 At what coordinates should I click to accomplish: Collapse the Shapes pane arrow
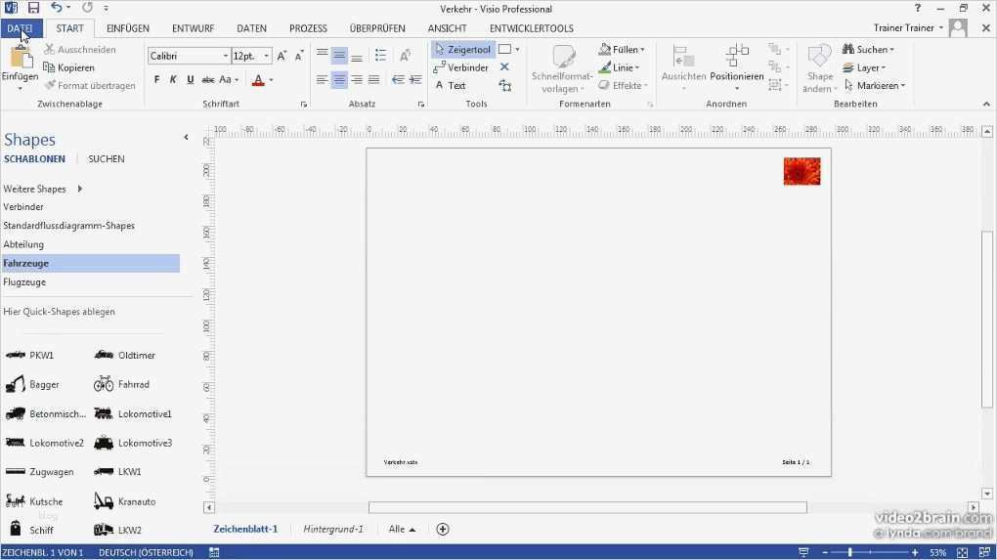click(186, 137)
